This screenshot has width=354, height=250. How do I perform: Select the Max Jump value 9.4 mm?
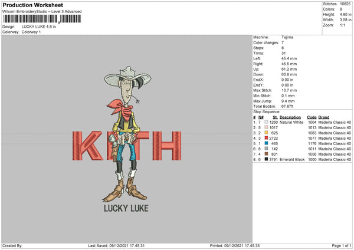coord(288,101)
